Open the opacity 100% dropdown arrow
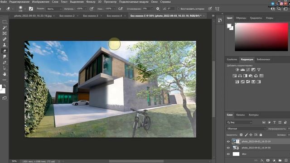The image size is (290, 163). tap(85, 9)
